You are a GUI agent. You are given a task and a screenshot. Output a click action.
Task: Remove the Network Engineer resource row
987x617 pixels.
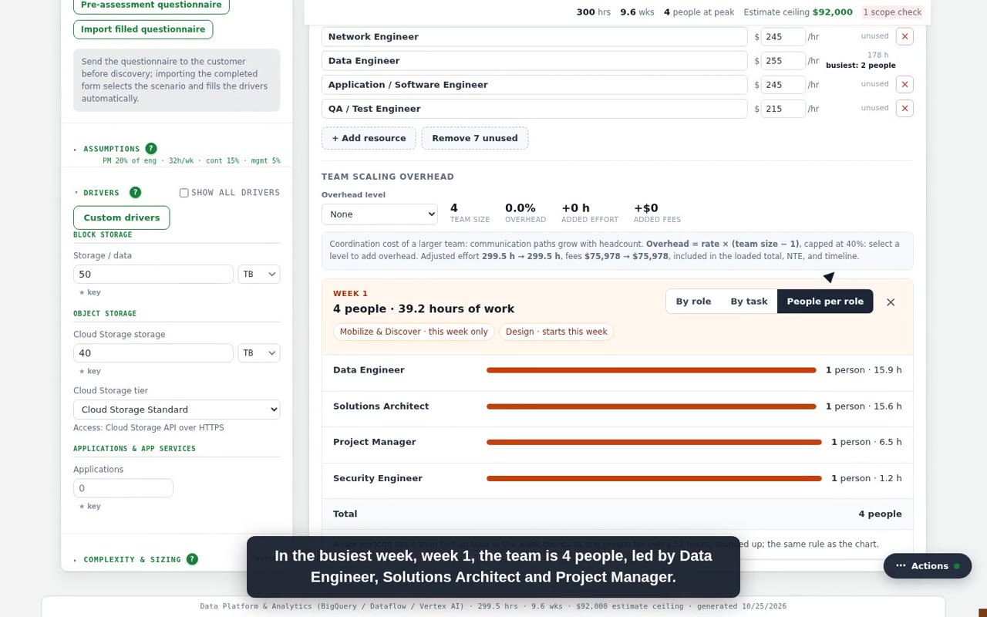pyautogui.click(x=904, y=36)
